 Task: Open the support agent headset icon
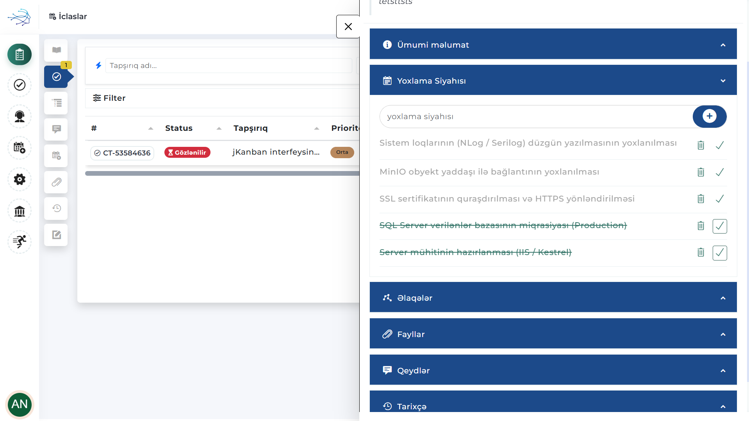point(20,116)
